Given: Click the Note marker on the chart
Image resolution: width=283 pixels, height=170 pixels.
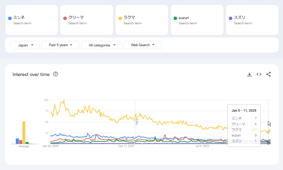Looking at the screenshot, I should point(137,121).
